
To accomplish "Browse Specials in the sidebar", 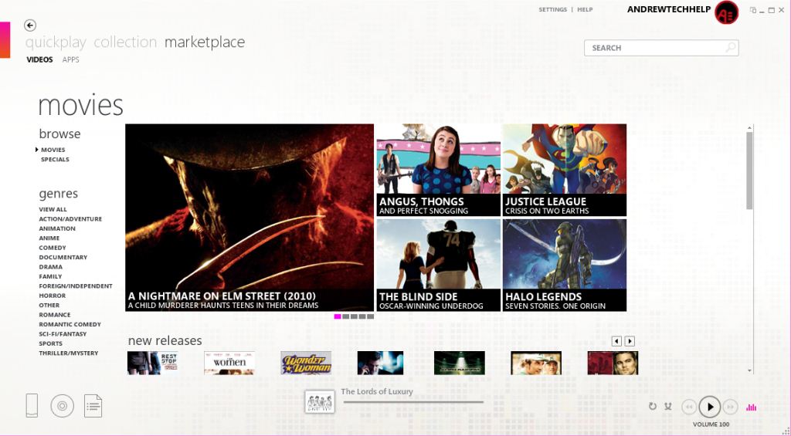I will pos(55,159).
